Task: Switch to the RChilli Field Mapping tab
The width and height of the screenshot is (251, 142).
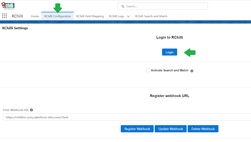Action: coord(90,16)
